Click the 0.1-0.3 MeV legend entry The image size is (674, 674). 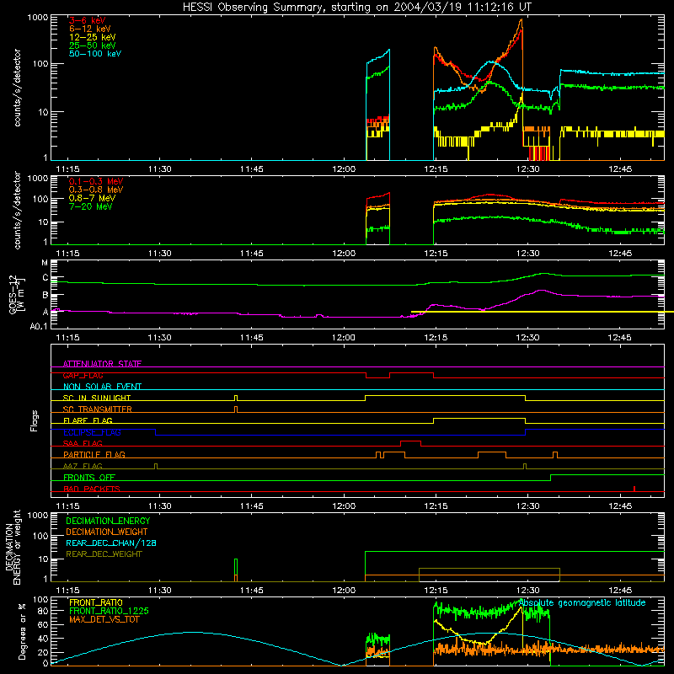tap(96, 181)
